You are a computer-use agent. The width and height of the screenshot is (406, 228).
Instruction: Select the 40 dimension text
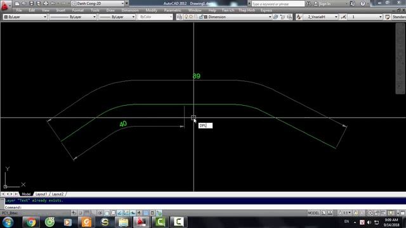click(x=123, y=124)
